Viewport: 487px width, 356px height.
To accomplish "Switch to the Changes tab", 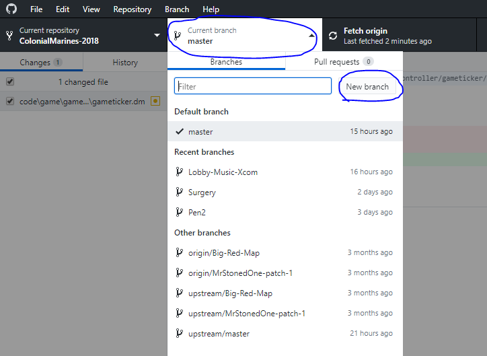I will point(41,62).
